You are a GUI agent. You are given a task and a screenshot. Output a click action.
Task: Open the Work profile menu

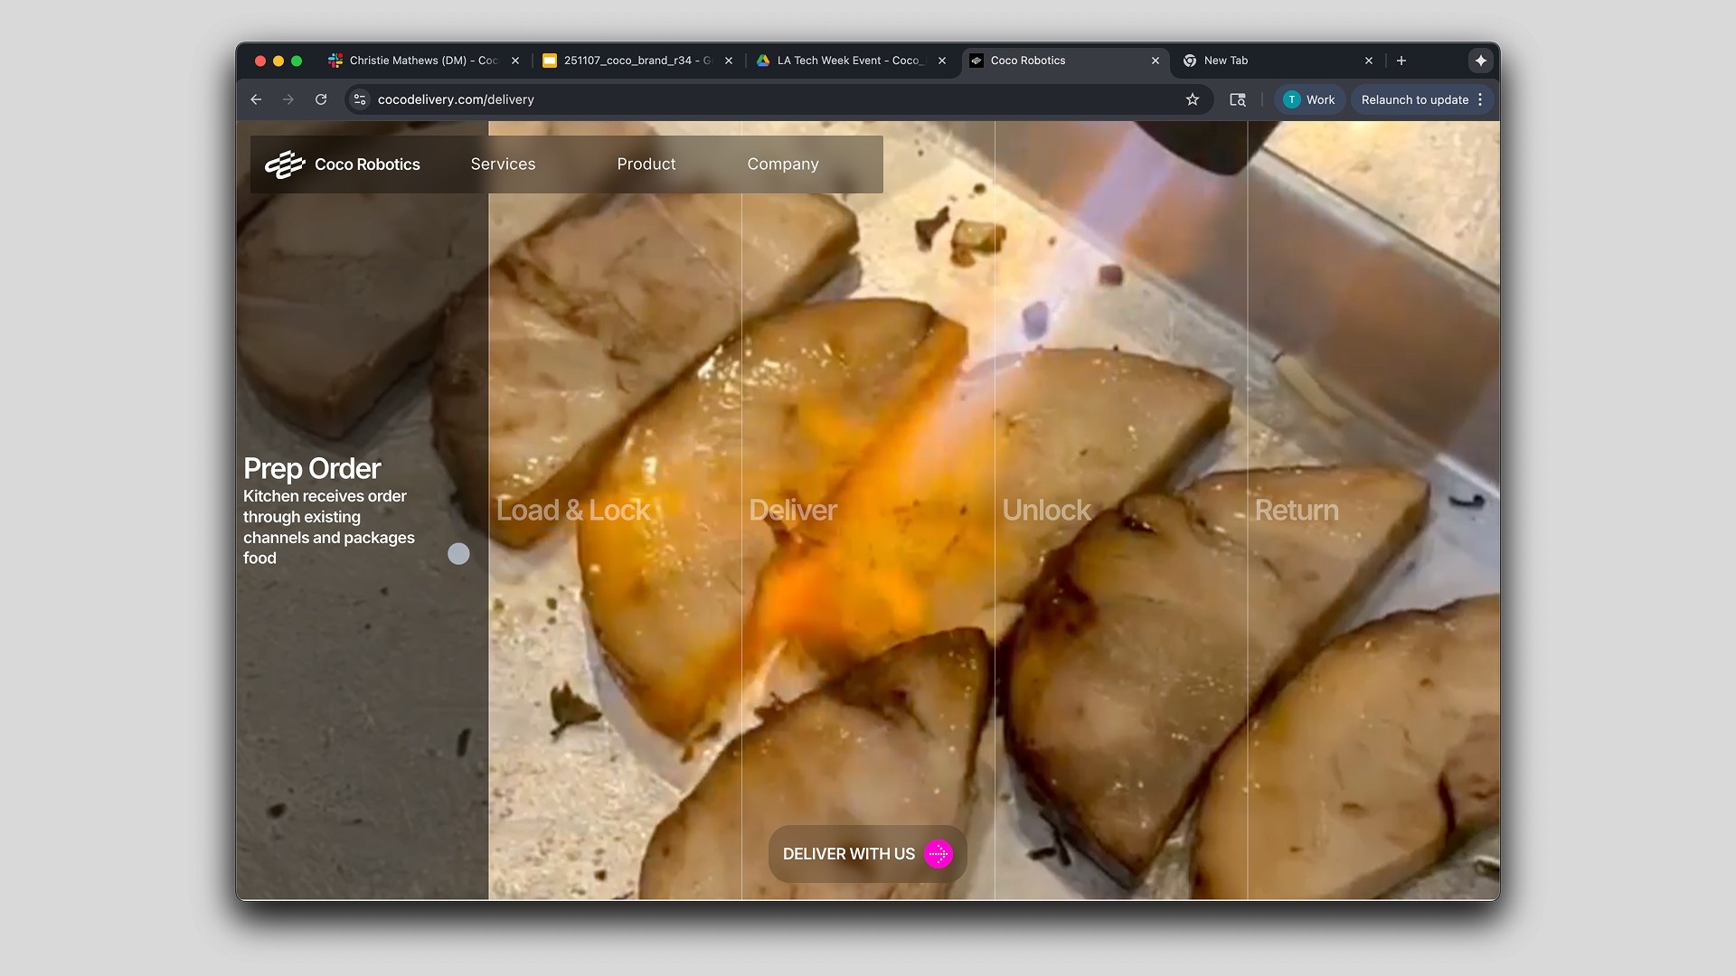click(1309, 99)
